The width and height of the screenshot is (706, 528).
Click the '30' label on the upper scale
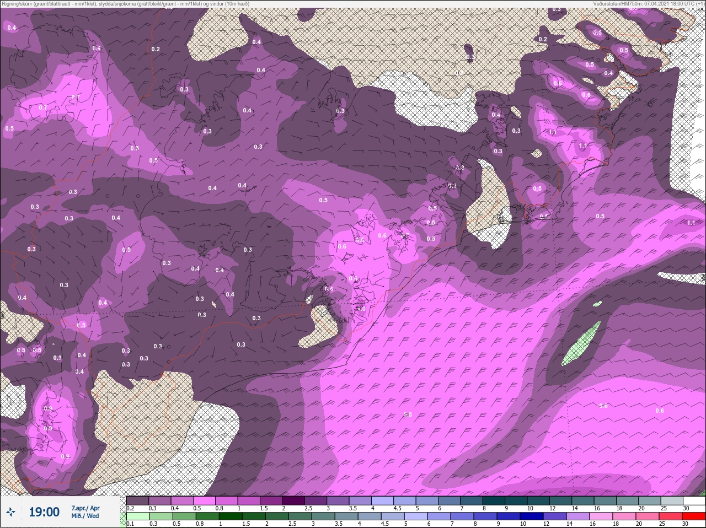click(x=686, y=508)
